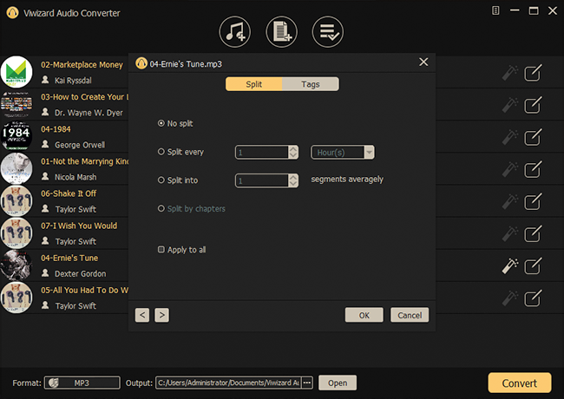Click effects wand for 03-How to Create

pyautogui.click(x=510, y=105)
